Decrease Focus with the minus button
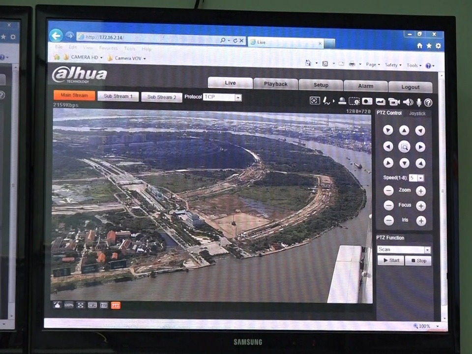Screen dimensions: 472x354 click(x=389, y=206)
